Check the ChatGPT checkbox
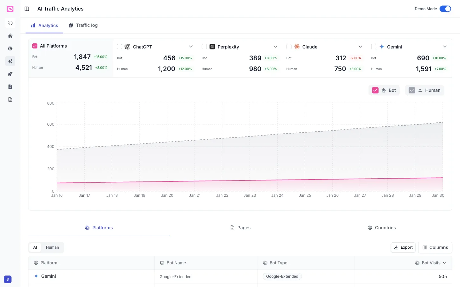 coord(119,47)
